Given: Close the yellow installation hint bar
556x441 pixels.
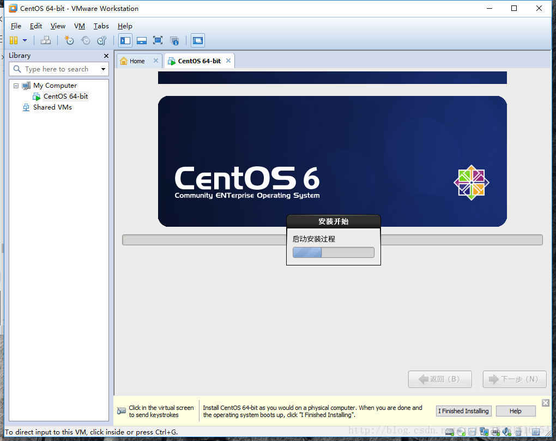Looking at the screenshot, I should point(546,403).
